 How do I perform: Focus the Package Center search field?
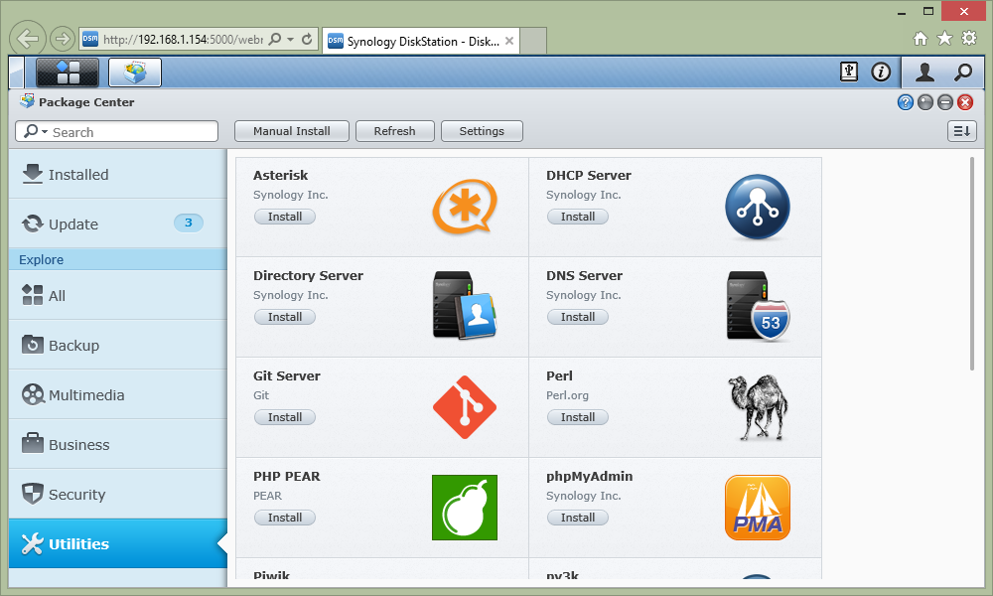click(x=116, y=132)
